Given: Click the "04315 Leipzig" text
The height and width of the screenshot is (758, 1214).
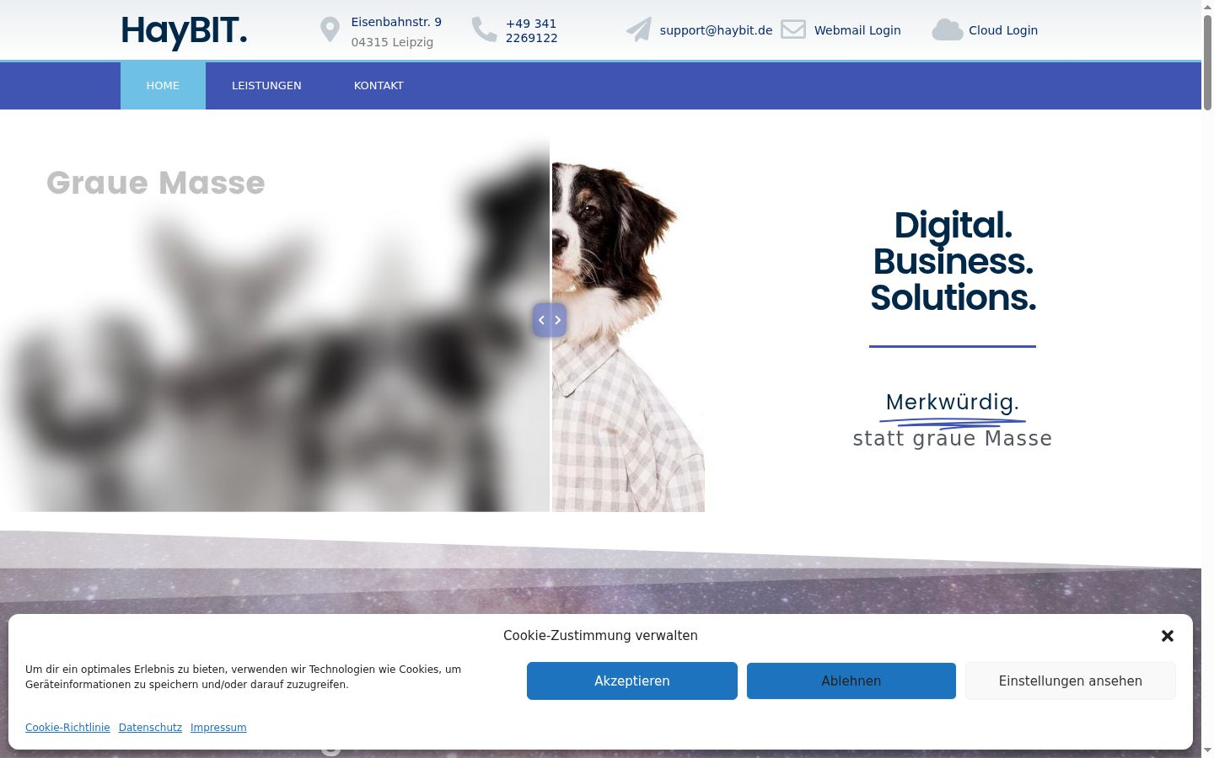Looking at the screenshot, I should (x=392, y=42).
